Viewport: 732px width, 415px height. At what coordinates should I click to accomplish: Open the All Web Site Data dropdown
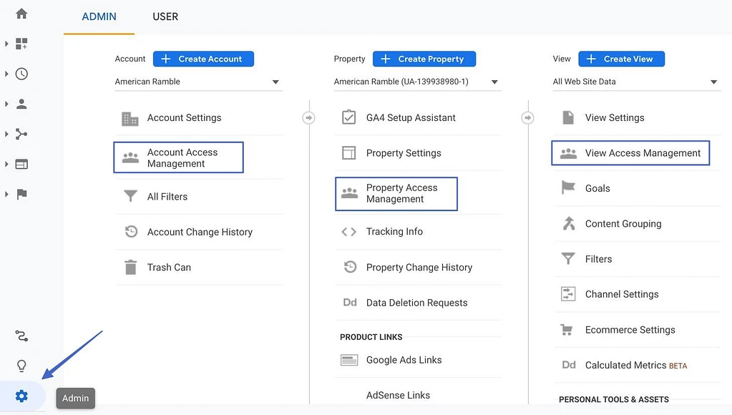click(x=635, y=82)
